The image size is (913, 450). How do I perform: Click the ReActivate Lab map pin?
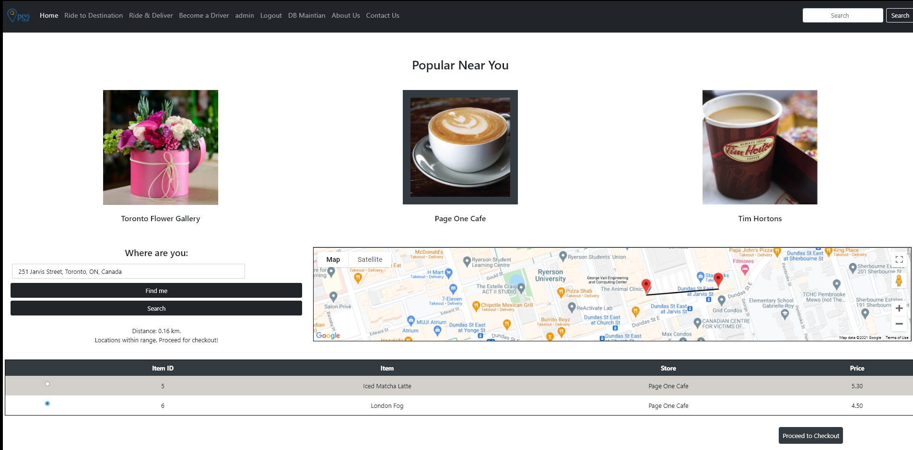tap(572, 307)
